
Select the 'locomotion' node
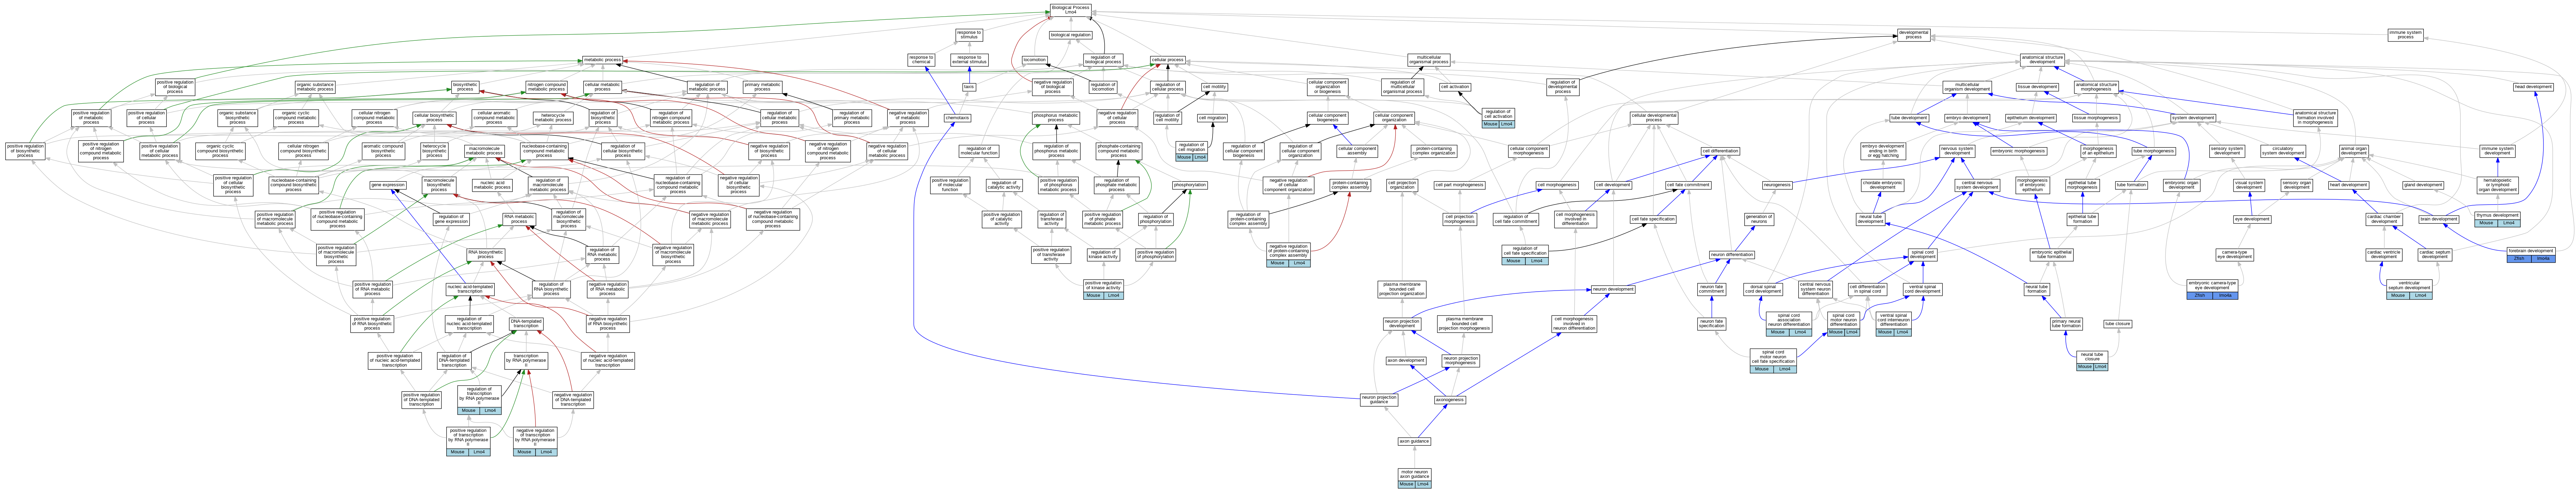coord(1035,60)
